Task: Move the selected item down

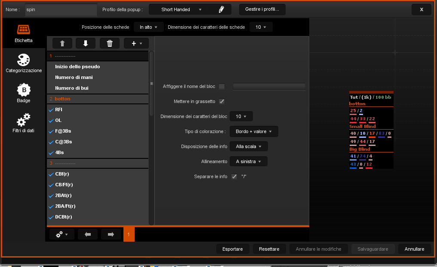Action: [86, 43]
